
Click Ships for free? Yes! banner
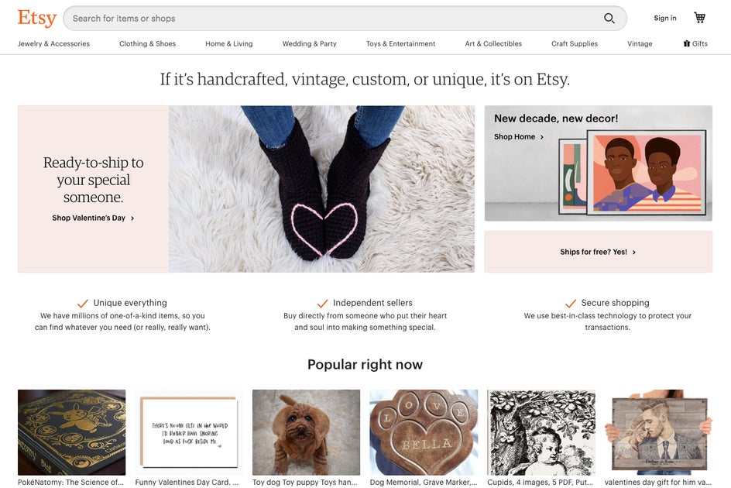(x=598, y=252)
